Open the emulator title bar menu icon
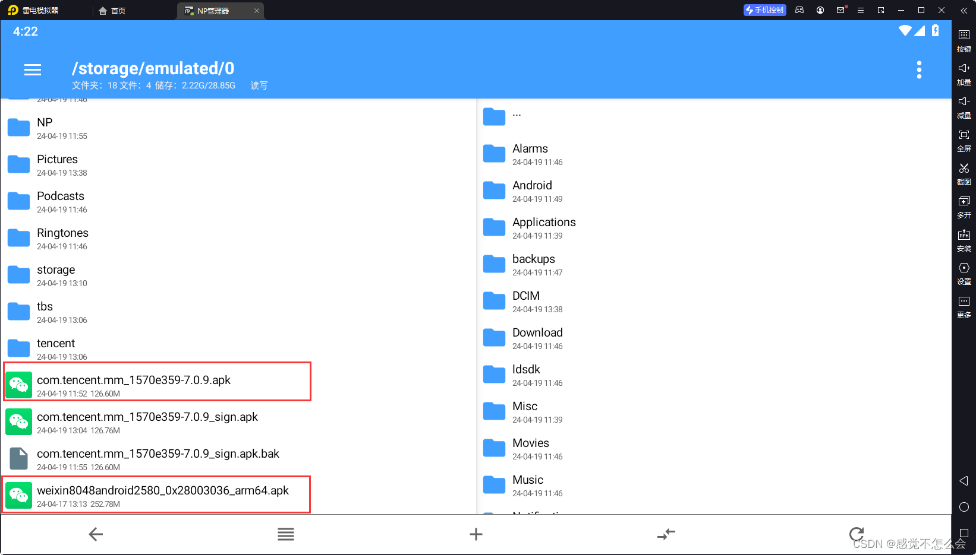The width and height of the screenshot is (976, 555). (860, 10)
